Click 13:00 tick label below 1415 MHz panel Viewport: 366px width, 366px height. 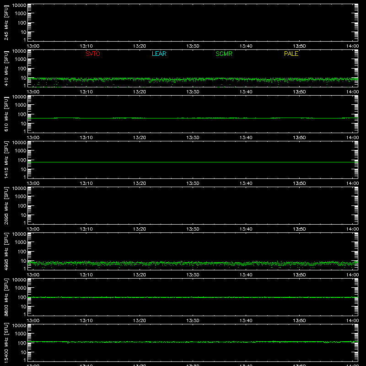pyautogui.click(x=33, y=183)
